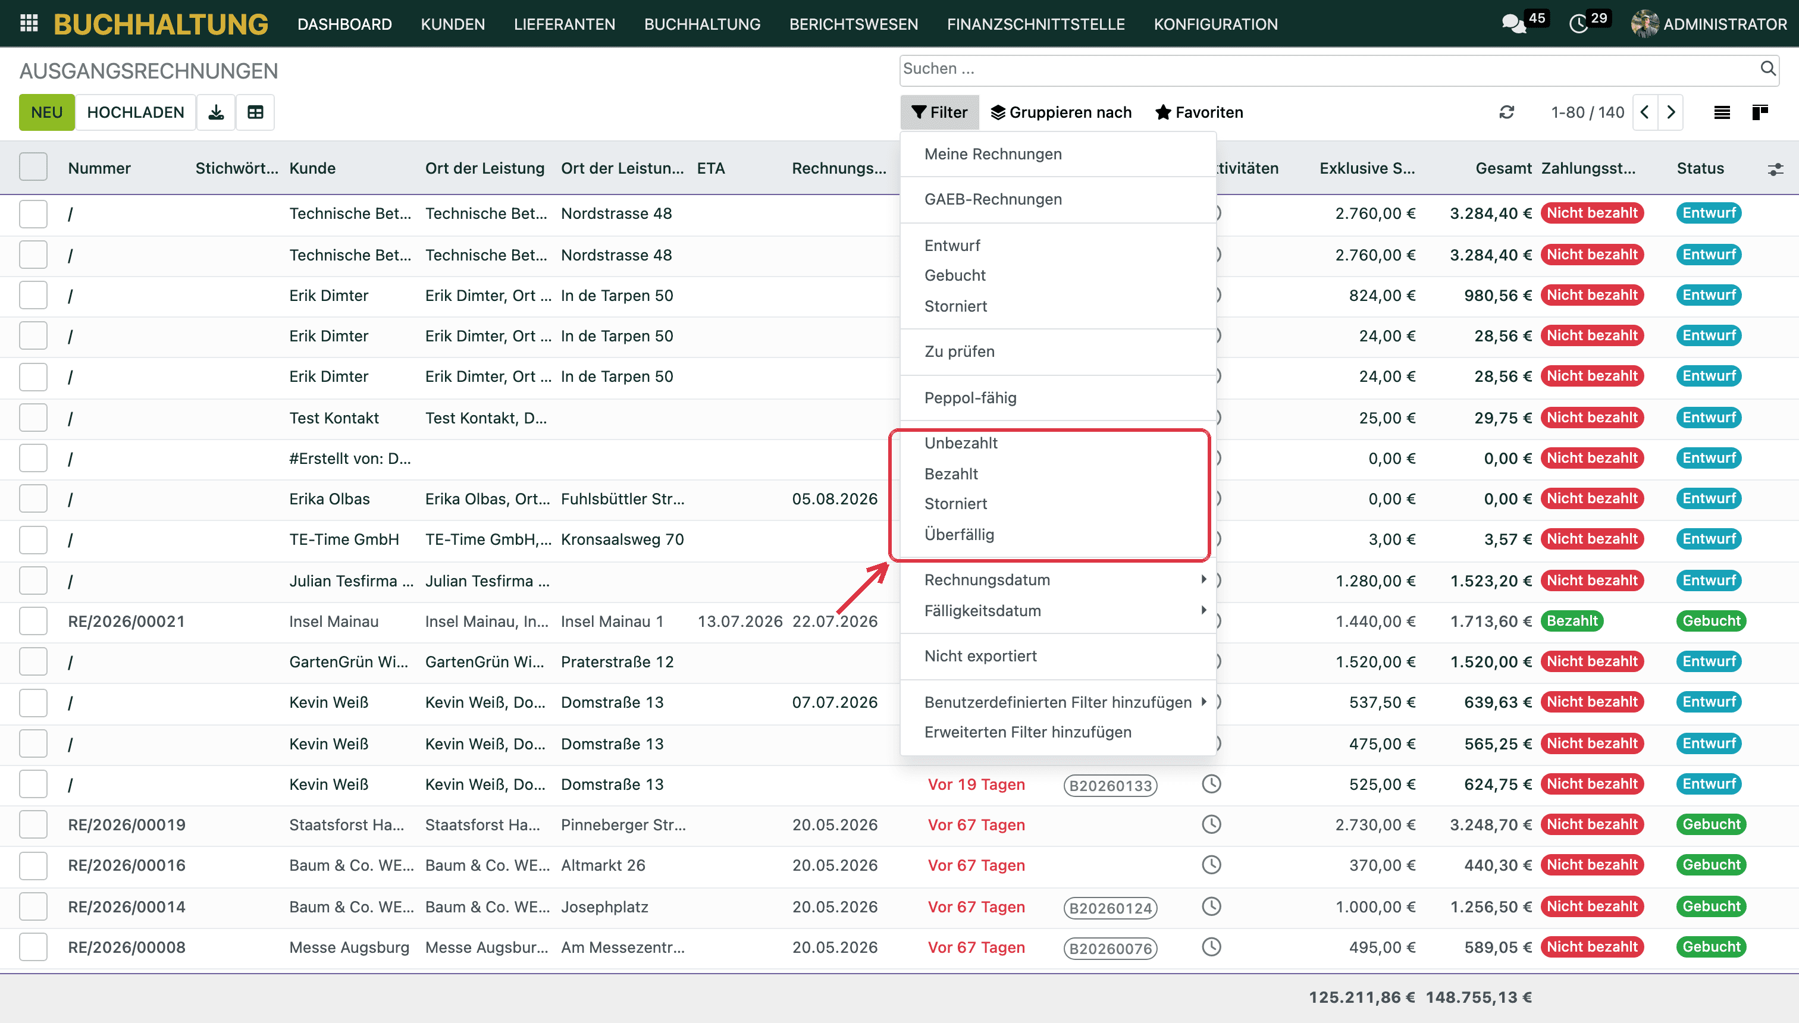Viewport: 1799px width, 1023px height.
Task: Open the activities clock icon with 29
Action: tap(1578, 24)
